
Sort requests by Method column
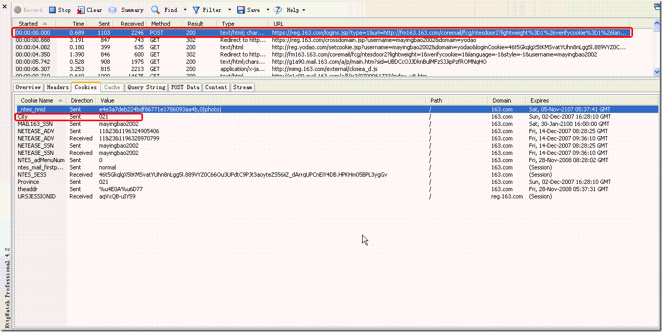[164, 24]
